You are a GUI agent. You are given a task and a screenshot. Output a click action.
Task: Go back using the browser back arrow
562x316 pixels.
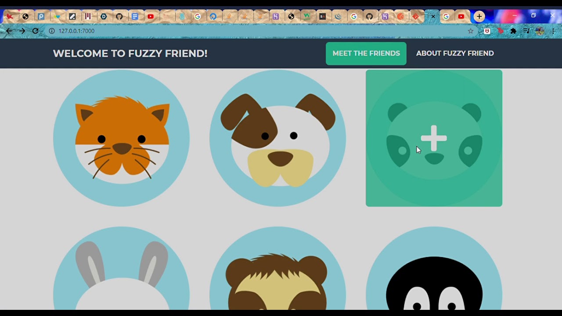pos(9,31)
